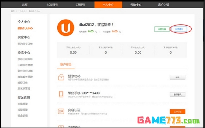This screenshot has height=128, width=205.
Task: Click the padlock icon beside 登录密码
Action: [x=61, y=77]
